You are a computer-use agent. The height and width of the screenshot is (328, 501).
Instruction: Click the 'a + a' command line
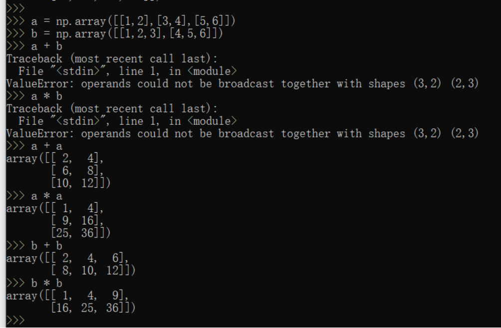[x=34, y=146]
